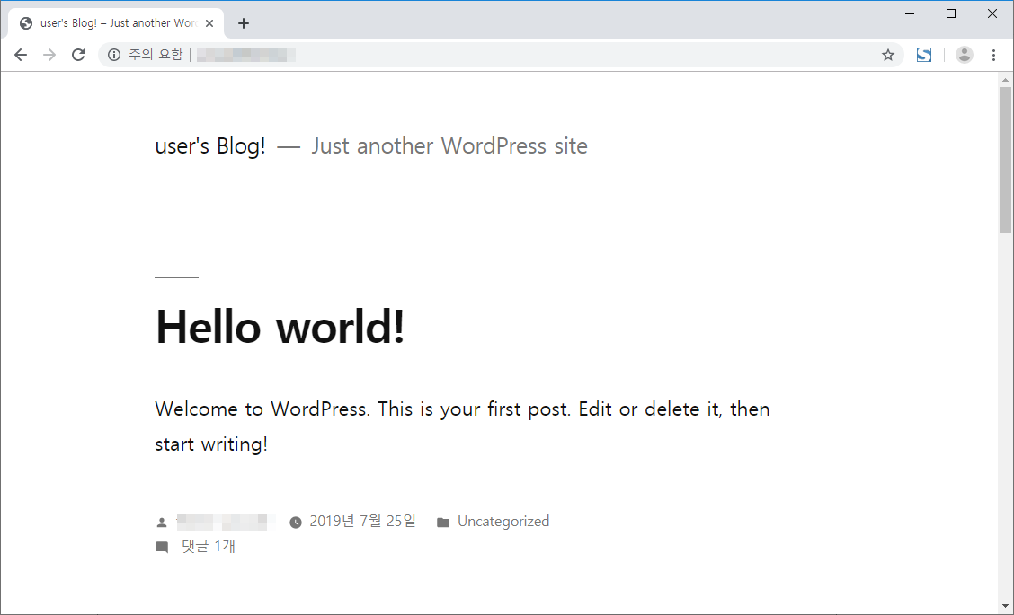Click the clock icon beside the date
Screen dimensions: 1014x615
[296, 522]
